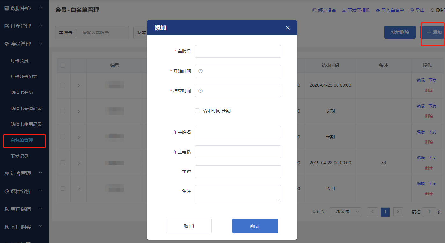445x243 pixels.
Task: Collapse the 会员管理 menu chevron
Action: click(x=41, y=43)
